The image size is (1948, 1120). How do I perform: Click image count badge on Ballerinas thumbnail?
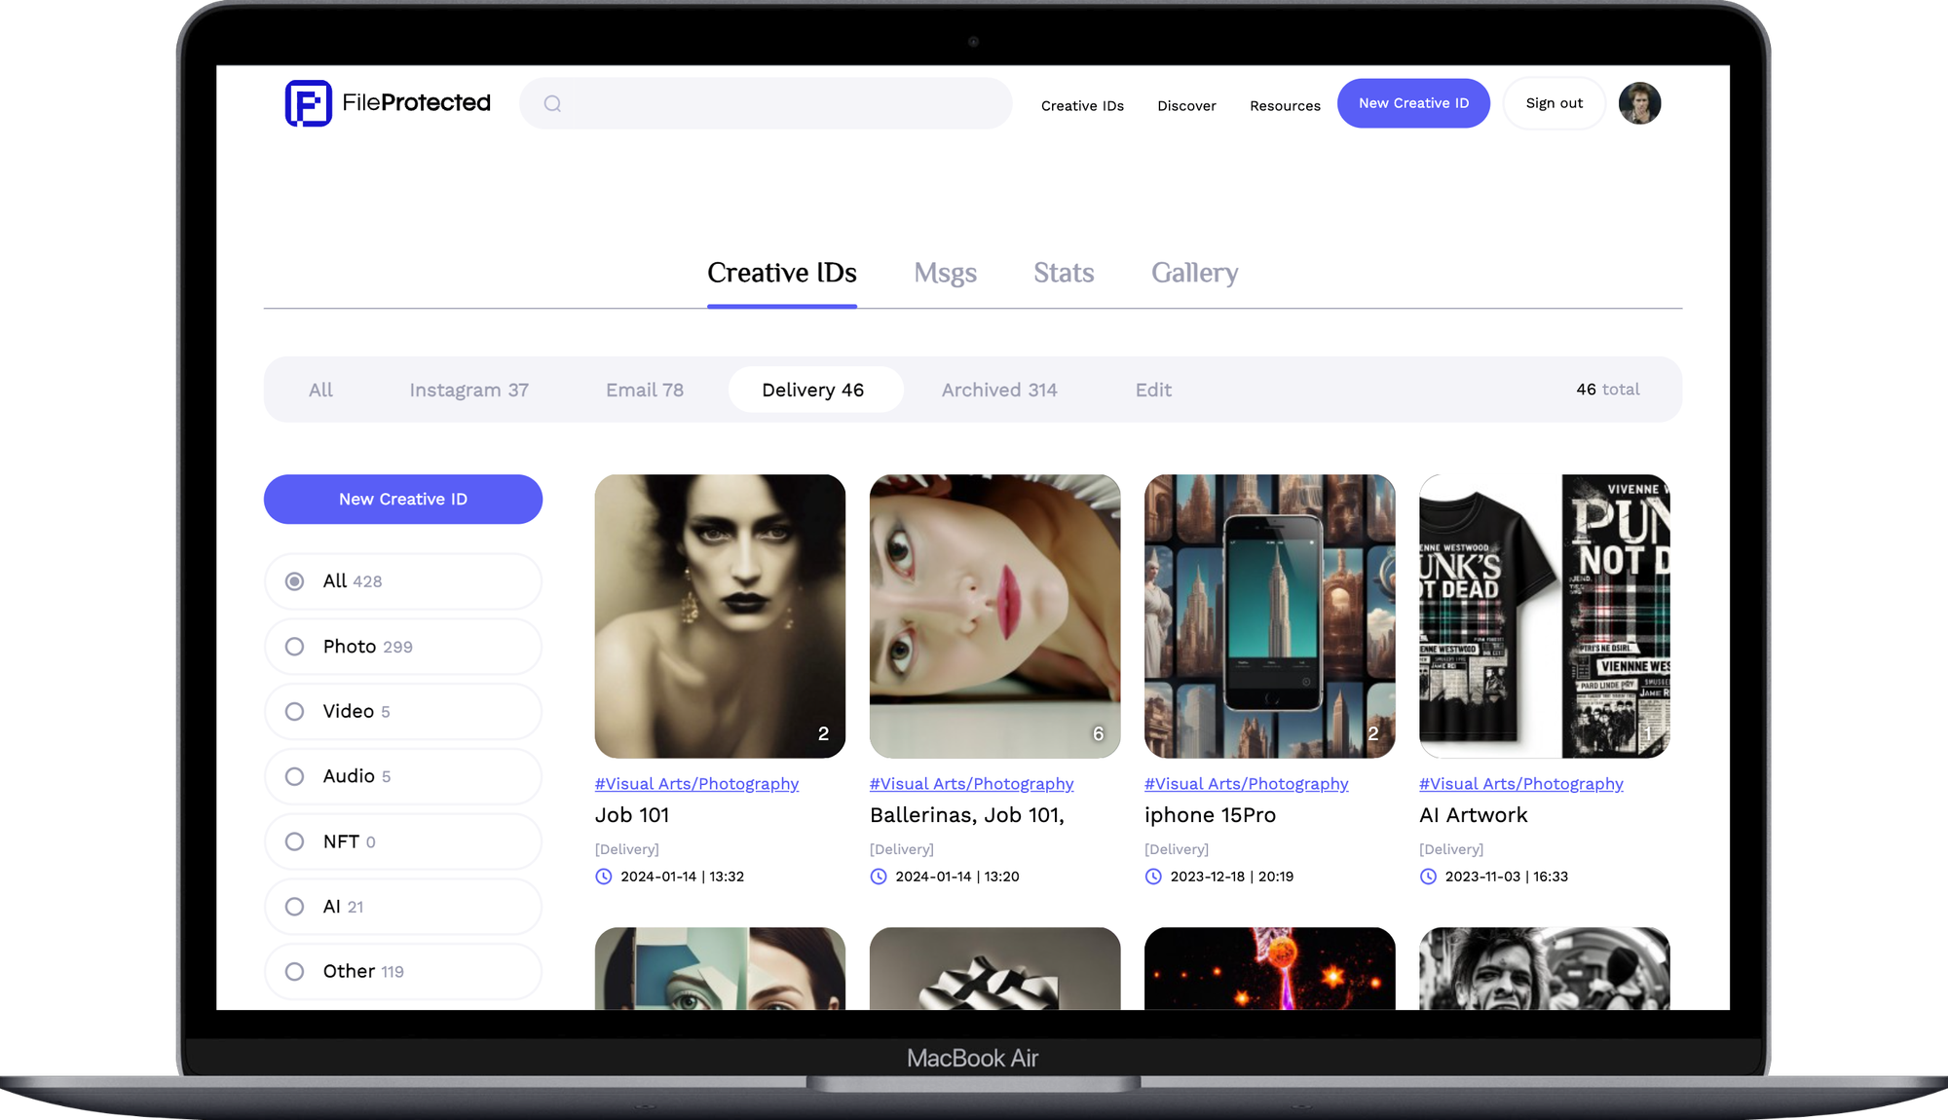click(x=1098, y=733)
